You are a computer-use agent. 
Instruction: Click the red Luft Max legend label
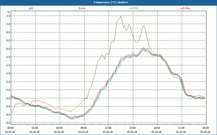tap(185, 8)
